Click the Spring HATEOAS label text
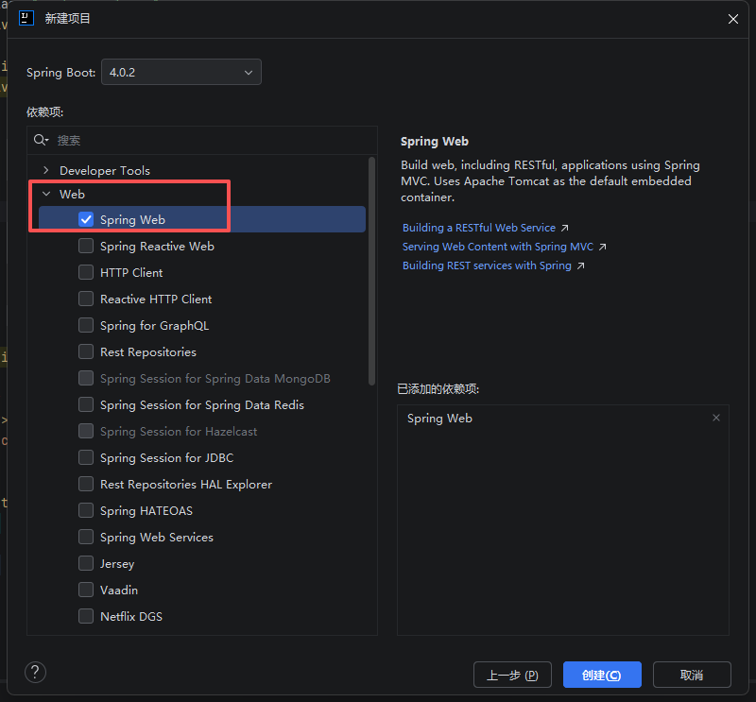 click(146, 510)
